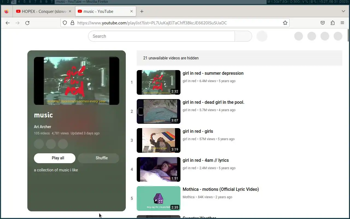This screenshot has height=219, width=350.
Task: Click the Play all button
Action: (55, 158)
